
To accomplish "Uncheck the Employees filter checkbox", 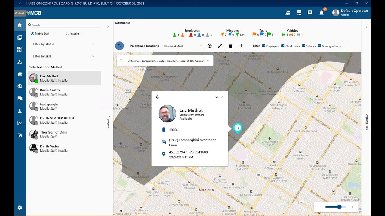I will (264, 46).
